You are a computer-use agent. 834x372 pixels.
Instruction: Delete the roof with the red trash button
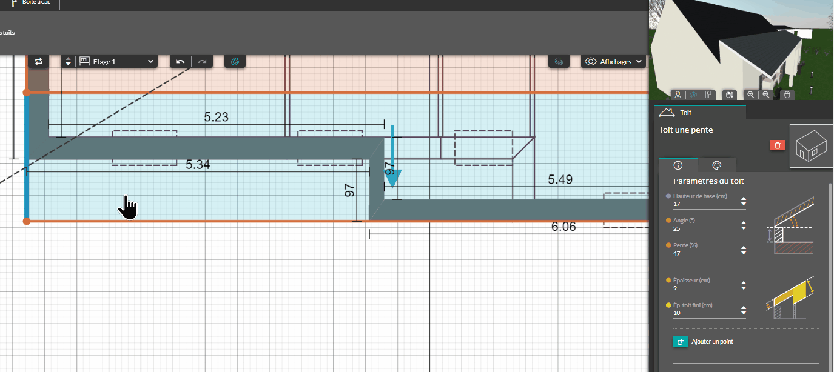[x=777, y=145]
